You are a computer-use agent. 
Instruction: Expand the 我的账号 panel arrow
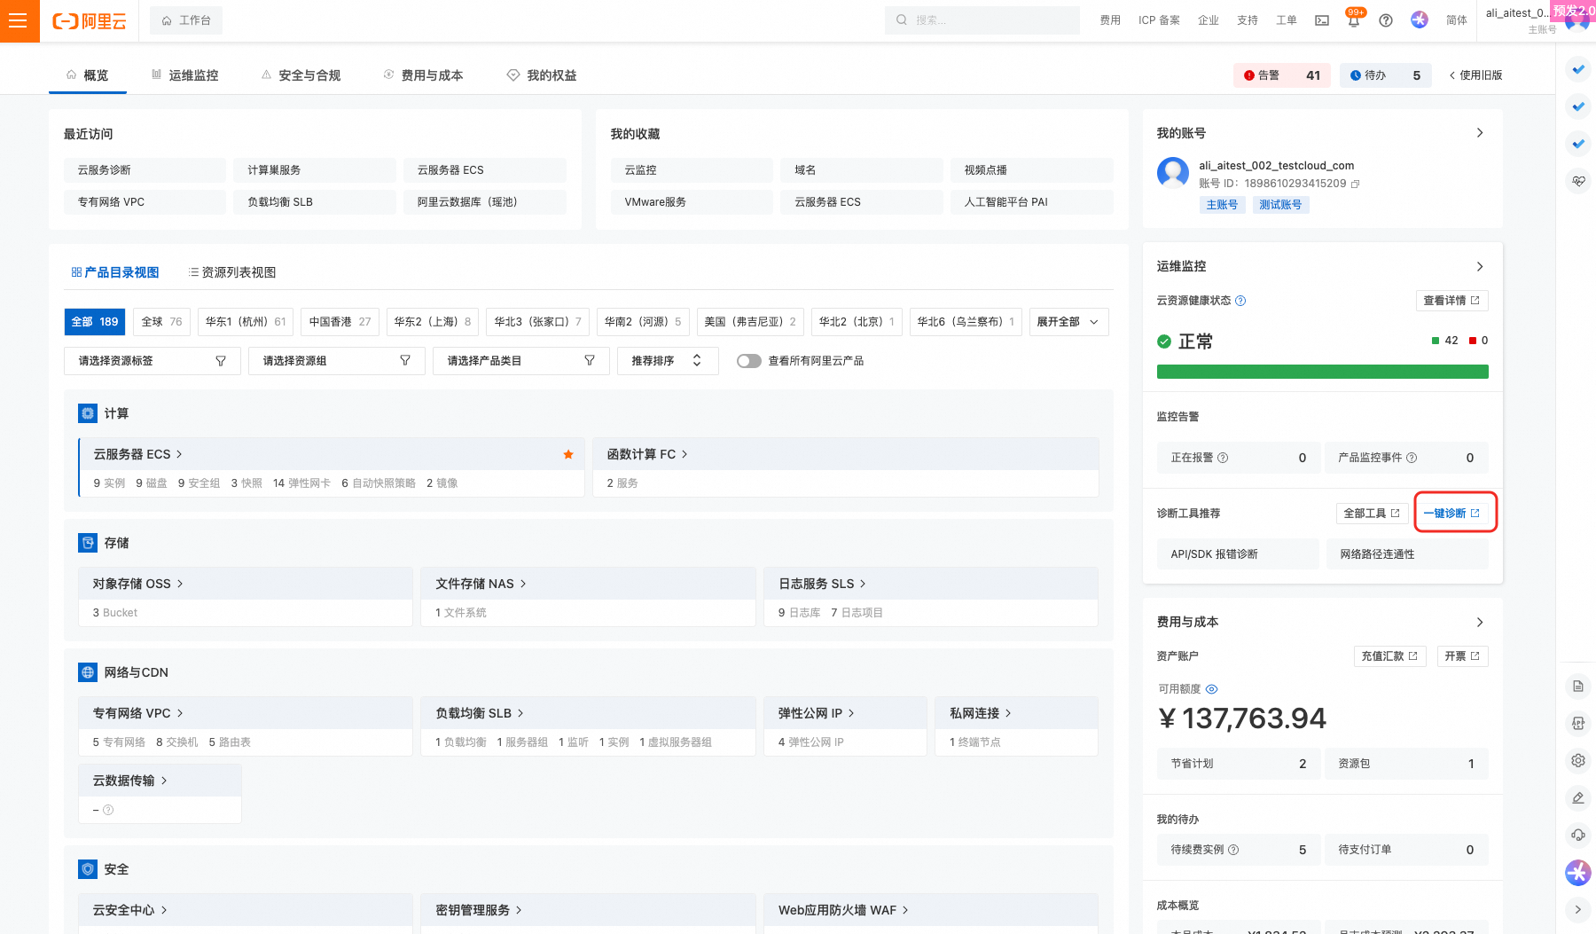click(x=1480, y=133)
